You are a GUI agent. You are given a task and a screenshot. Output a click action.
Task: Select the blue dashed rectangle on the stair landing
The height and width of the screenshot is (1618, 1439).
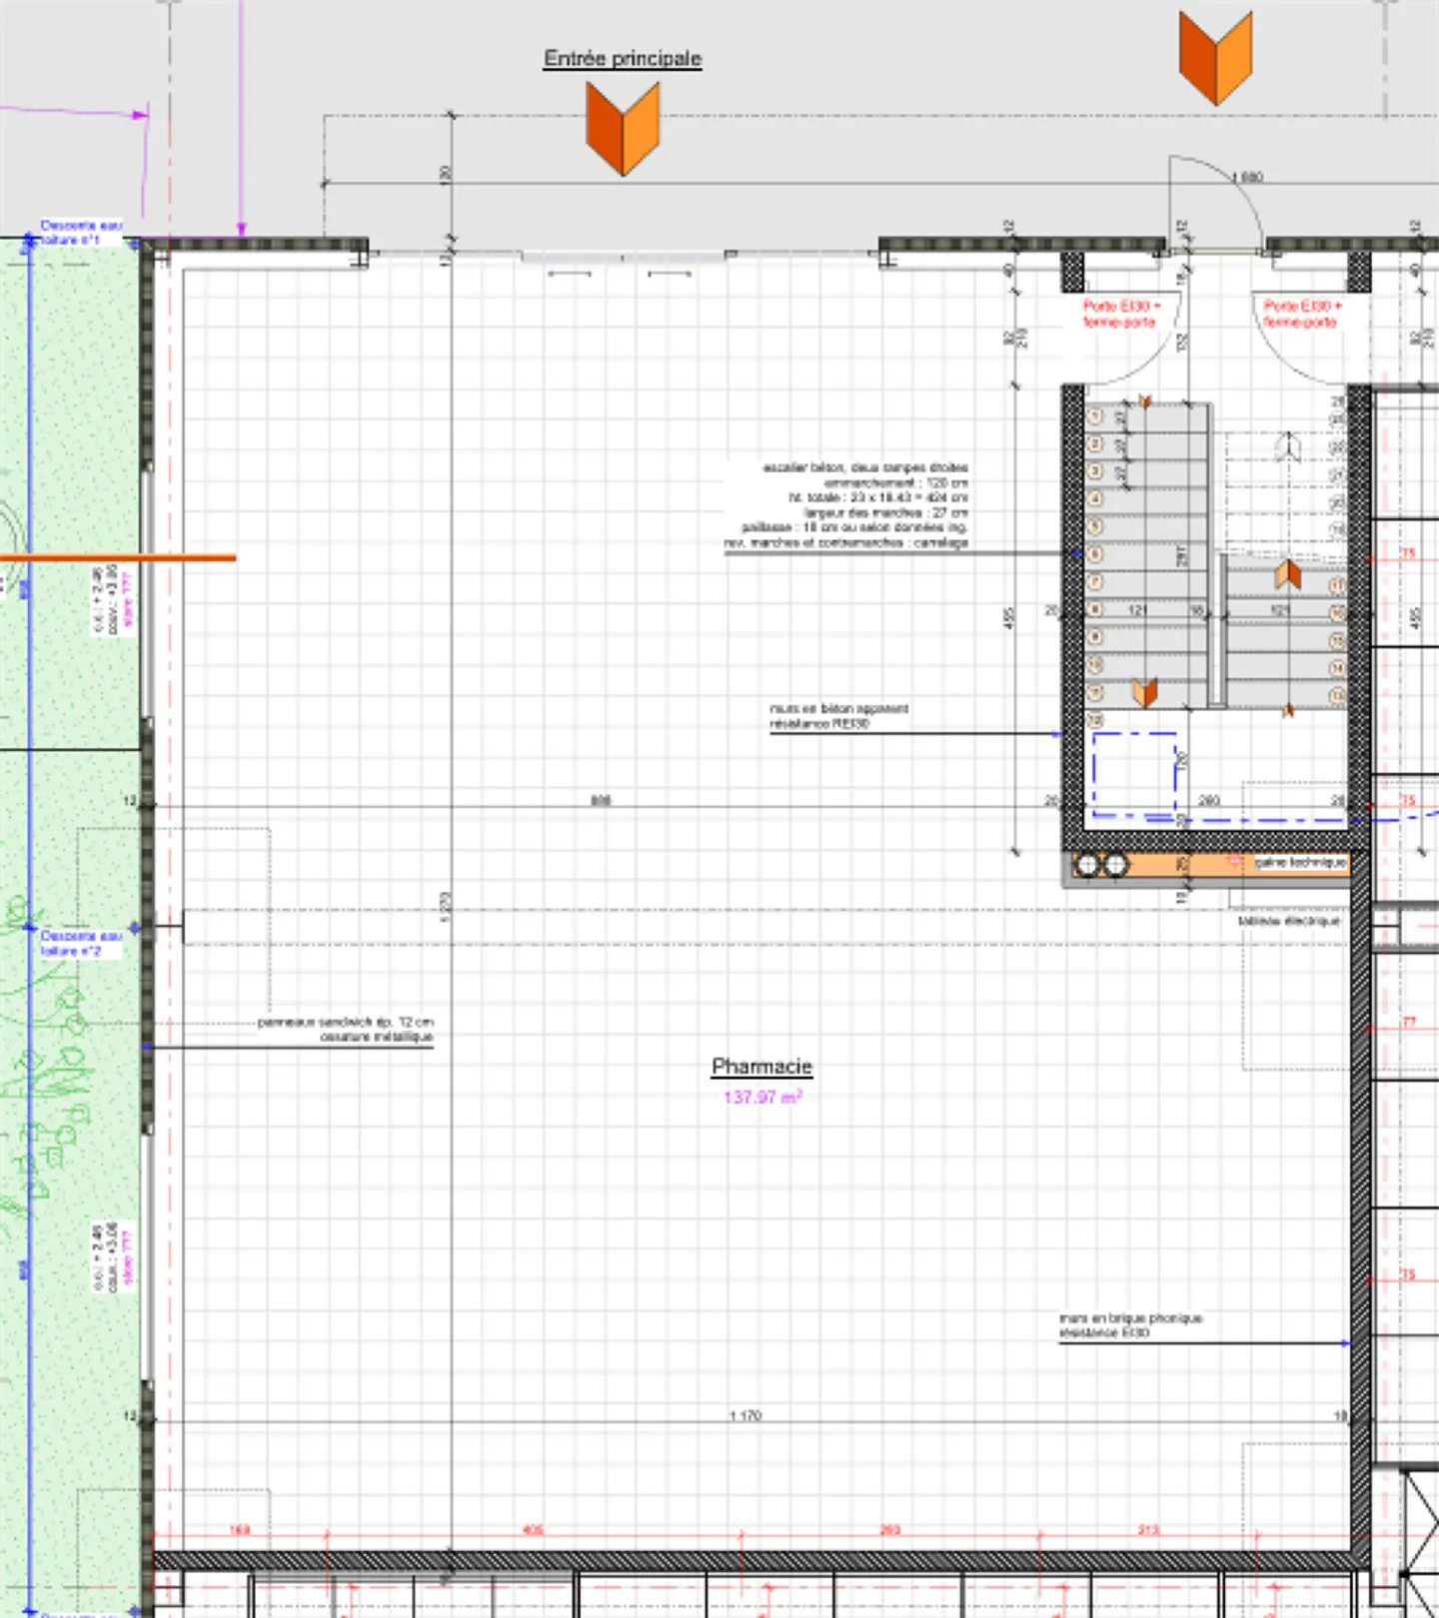click(1134, 775)
